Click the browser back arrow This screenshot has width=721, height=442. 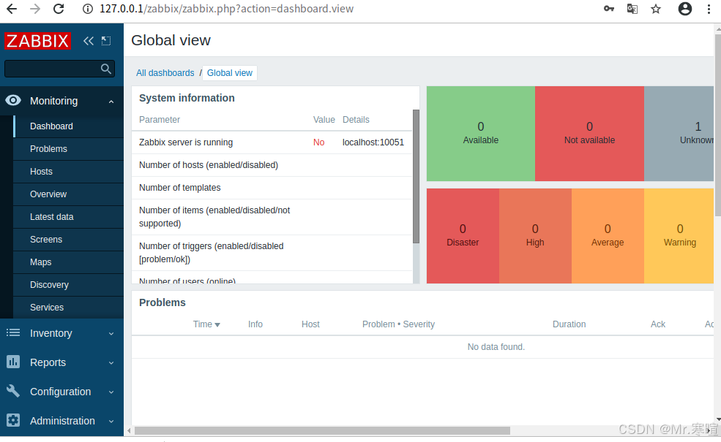click(x=12, y=9)
